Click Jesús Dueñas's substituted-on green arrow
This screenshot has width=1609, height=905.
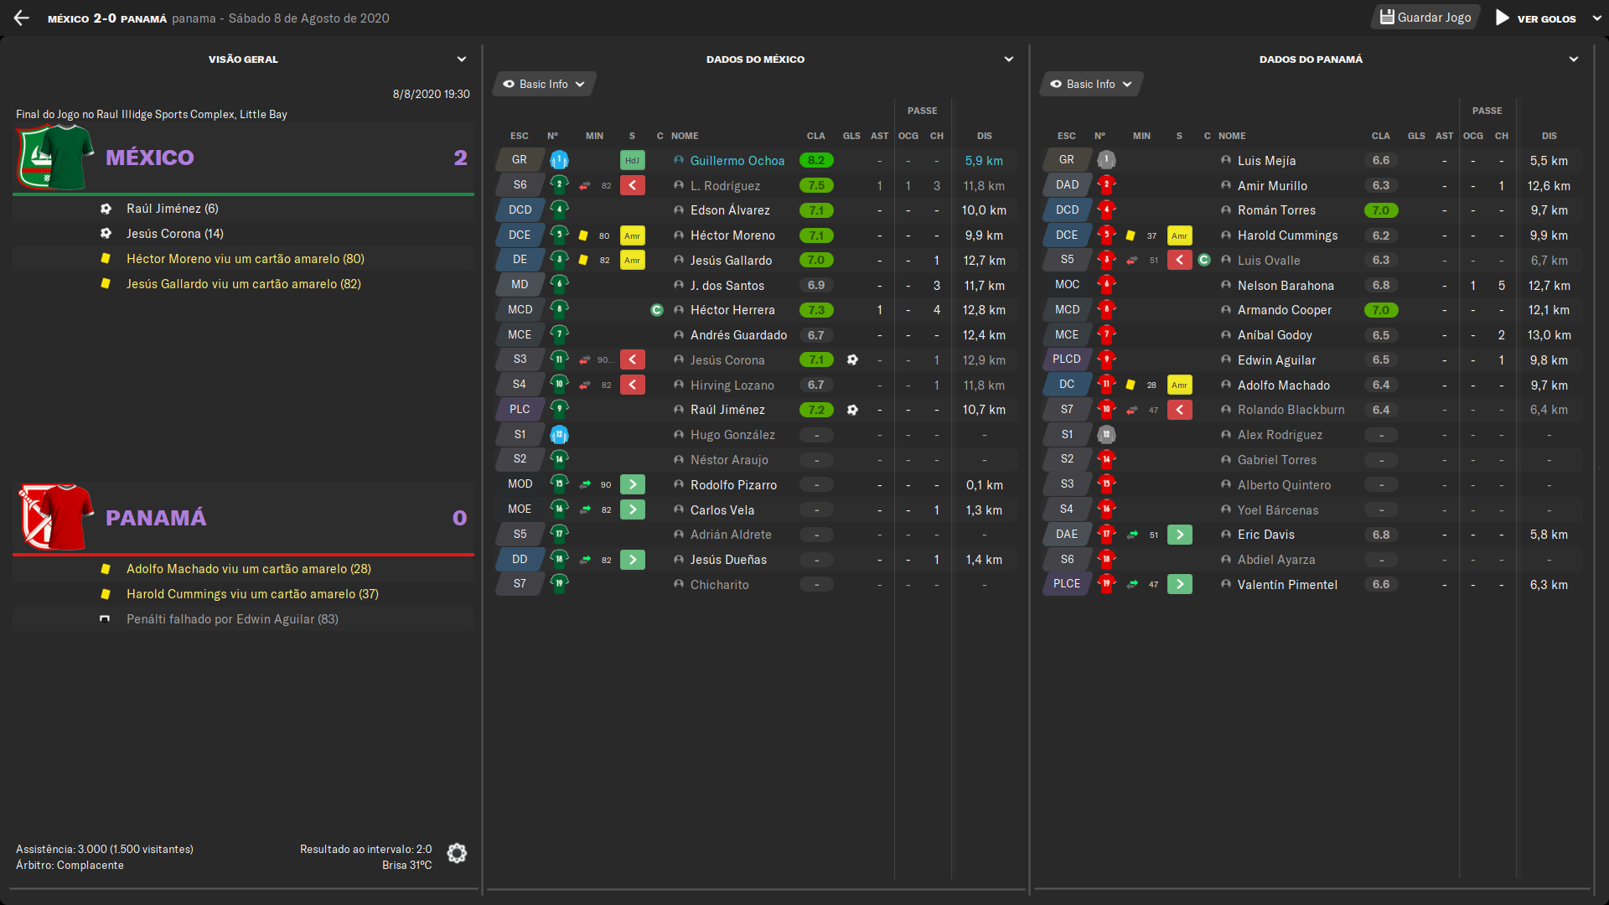tap(633, 560)
